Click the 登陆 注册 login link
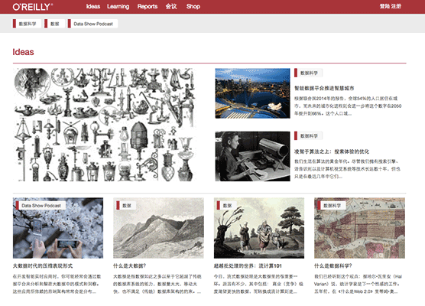 pos(390,6)
